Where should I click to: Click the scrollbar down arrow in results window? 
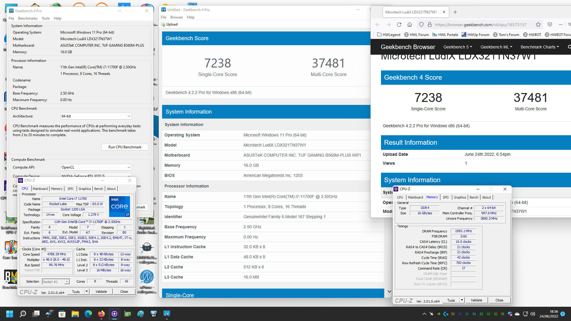tap(389, 292)
